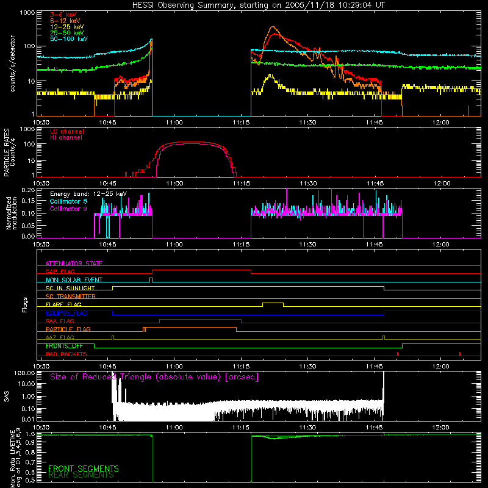488x488 pixels.
Task: Click the ATTENUATOR_STATE flag label
Action: pyautogui.click(x=74, y=264)
